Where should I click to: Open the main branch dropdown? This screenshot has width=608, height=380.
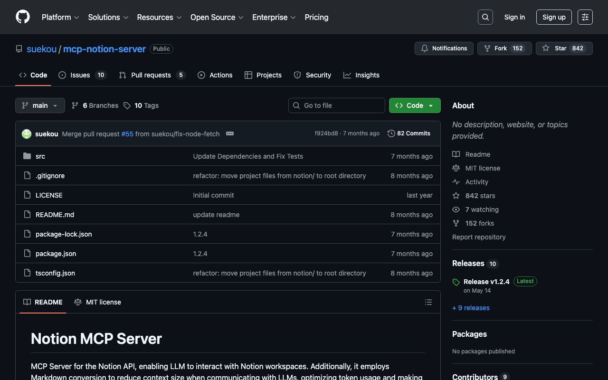[40, 105]
